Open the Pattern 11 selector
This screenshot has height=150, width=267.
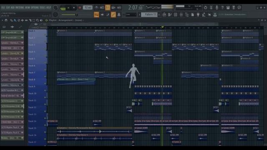(x=149, y=15)
